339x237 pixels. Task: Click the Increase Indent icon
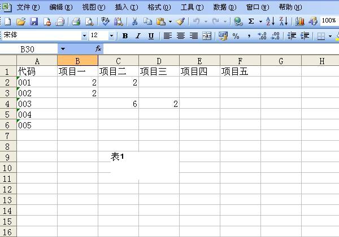point(305,36)
